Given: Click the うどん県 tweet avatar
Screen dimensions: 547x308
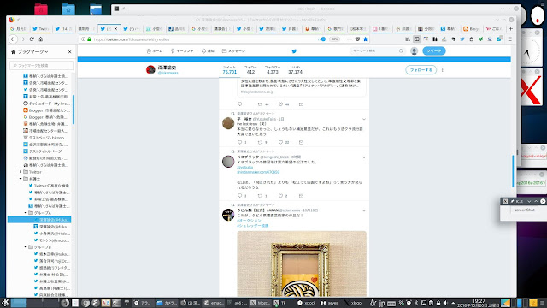Looking at the screenshot, I should [x=228, y=215].
